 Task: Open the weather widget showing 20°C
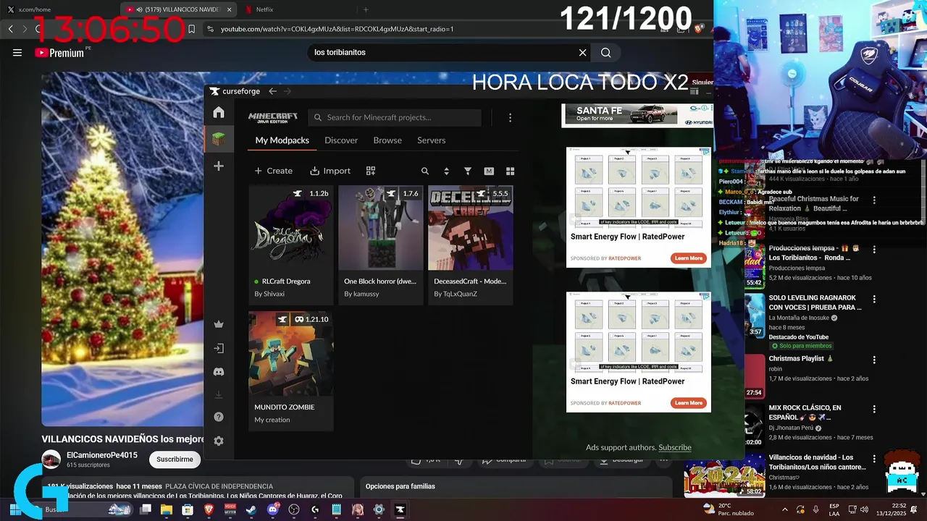click(728, 509)
